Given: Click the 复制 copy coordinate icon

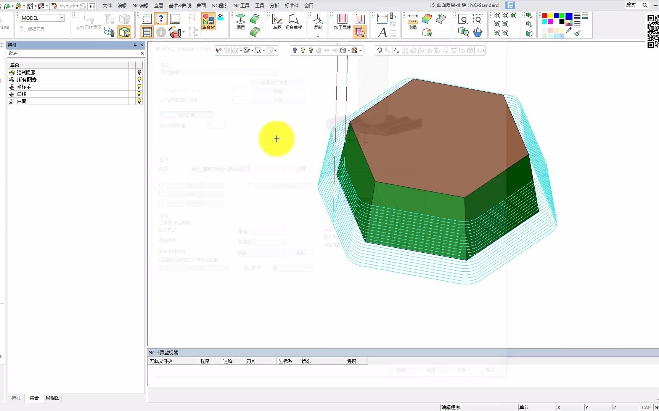Looking at the screenshot, I should pos(318,21).
